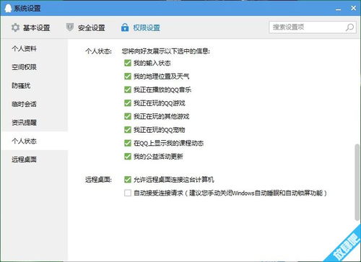This screenshot has width=361, height=262.
Task: Disable 我正在播放的QQ音乐 option
Action: pyautogui.click(x=128, y=89)
